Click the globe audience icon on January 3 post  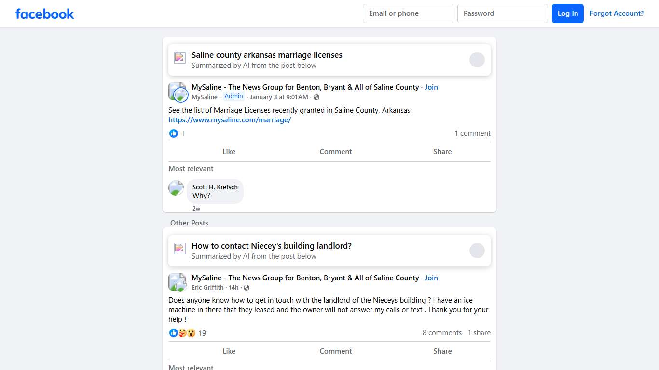point(316,97)
